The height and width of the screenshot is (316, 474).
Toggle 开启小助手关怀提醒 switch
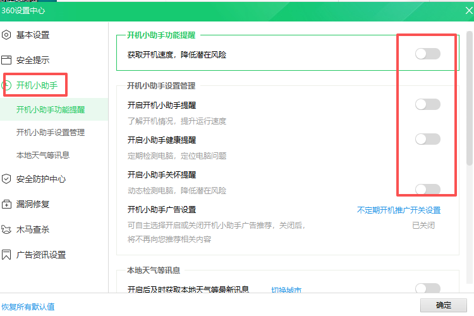[427, 190]
